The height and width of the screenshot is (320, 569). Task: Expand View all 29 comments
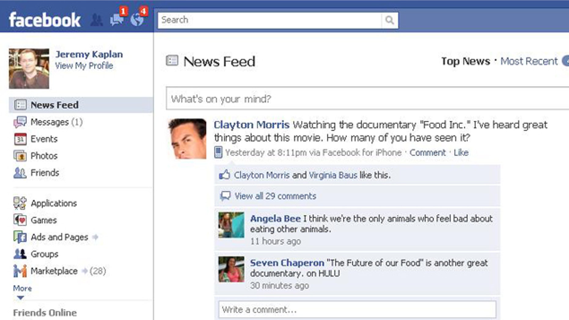pos(275,196)
